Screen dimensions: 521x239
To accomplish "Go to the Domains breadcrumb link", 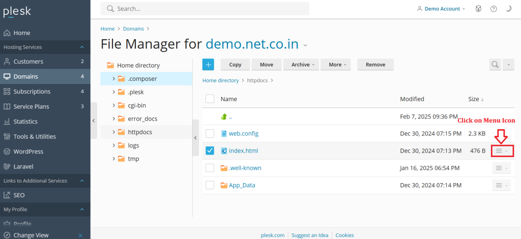I will 134,29.
